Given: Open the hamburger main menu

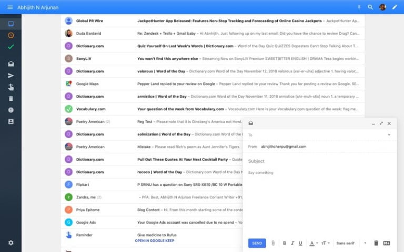Looking at the screenshot, I should click(10, 7).
